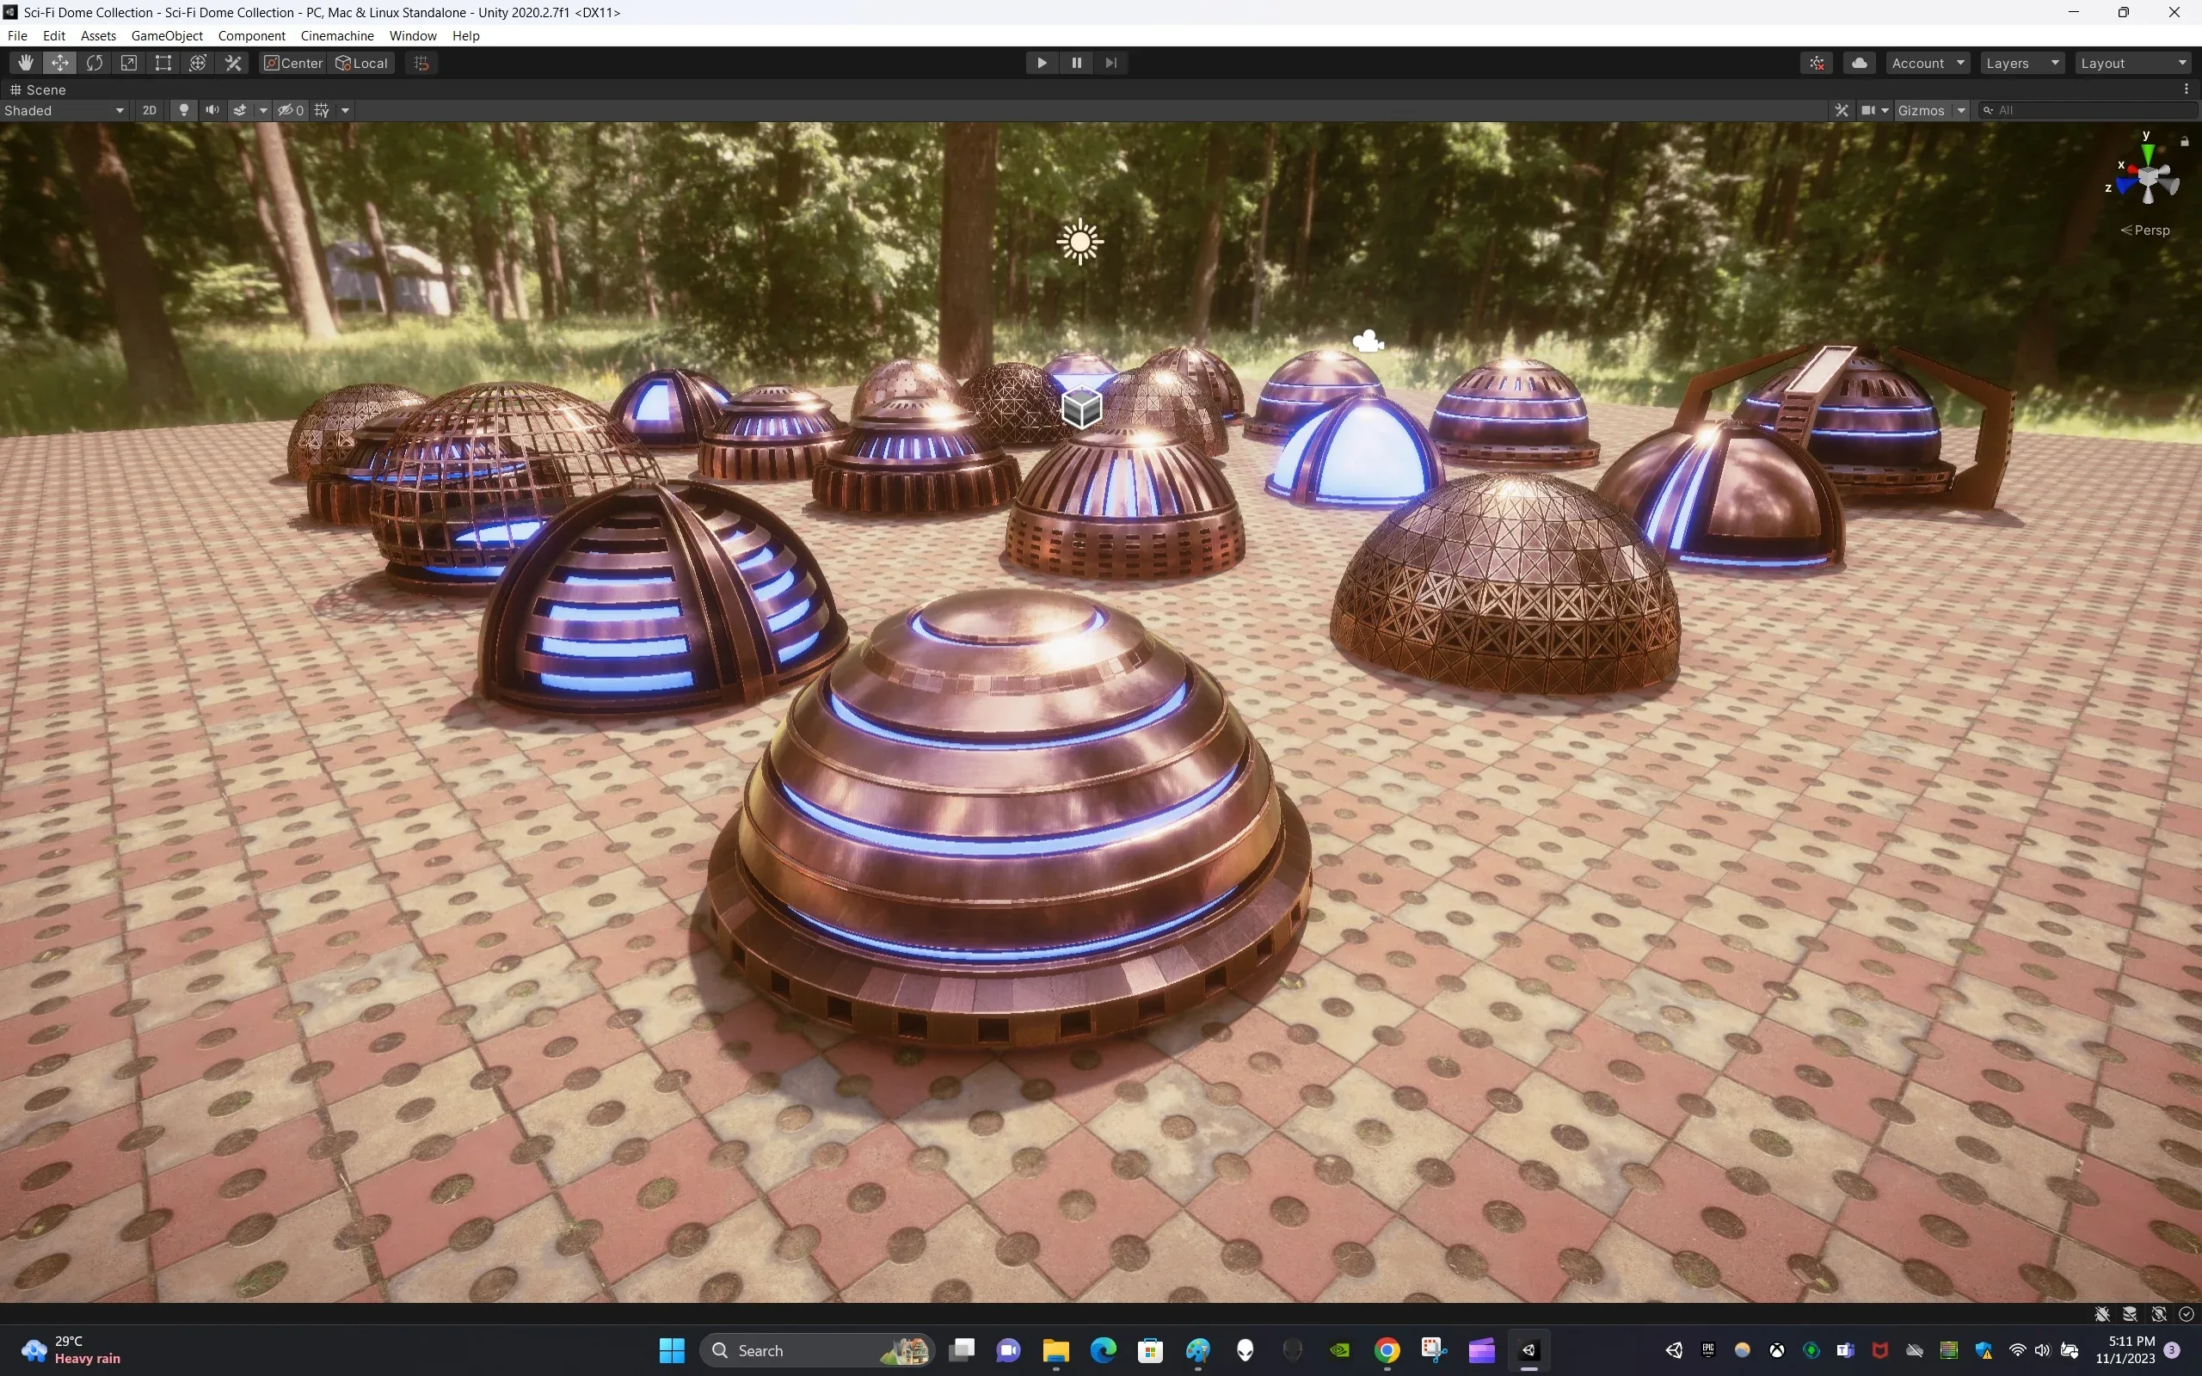Open the Shaded draw mode dropdown
This screenshot has height=1376, width=2202.
[x=65, y=110]
